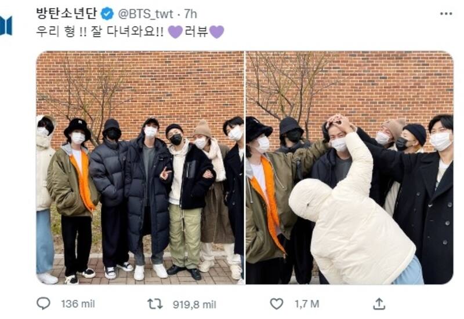Click the 1,7 M likes count
464x319 pixels.
[307, 304]
